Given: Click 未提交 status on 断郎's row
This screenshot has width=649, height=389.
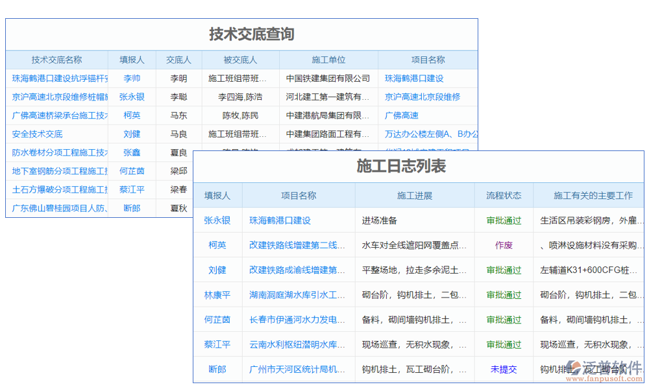Looking at the screenshot, I should point(503,369).
